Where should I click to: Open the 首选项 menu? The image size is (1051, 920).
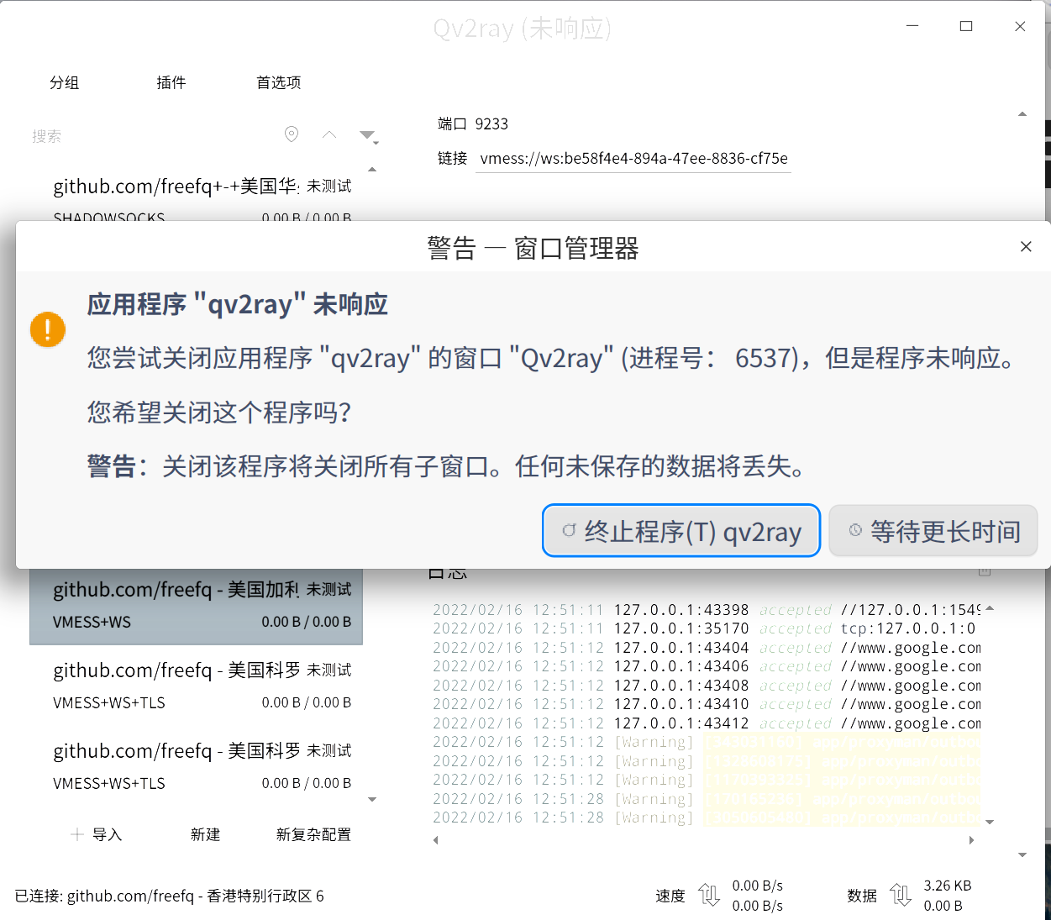279,82
